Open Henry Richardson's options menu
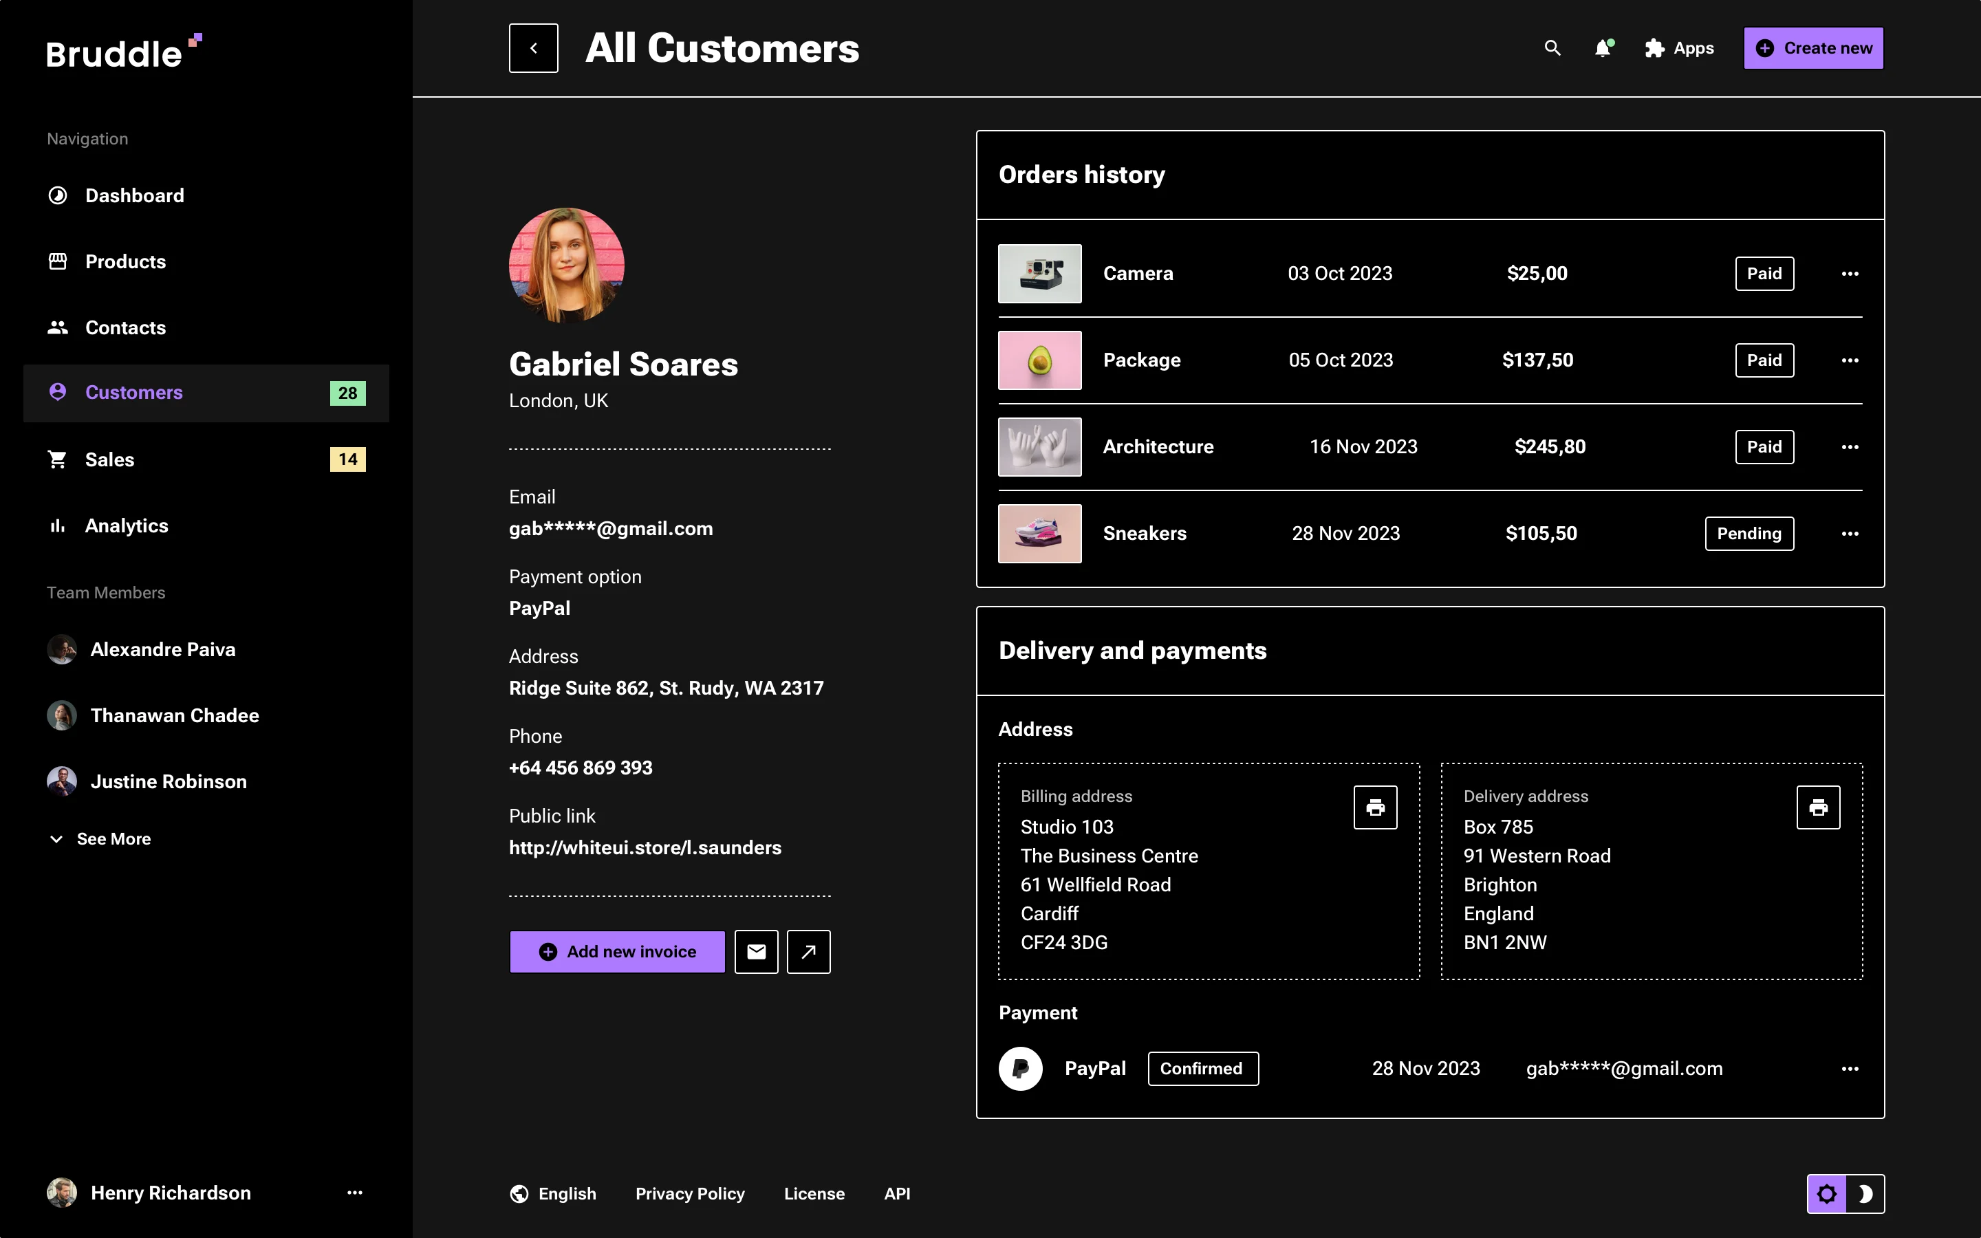Screen dimensions: 1981x1238 [354, 1193]
